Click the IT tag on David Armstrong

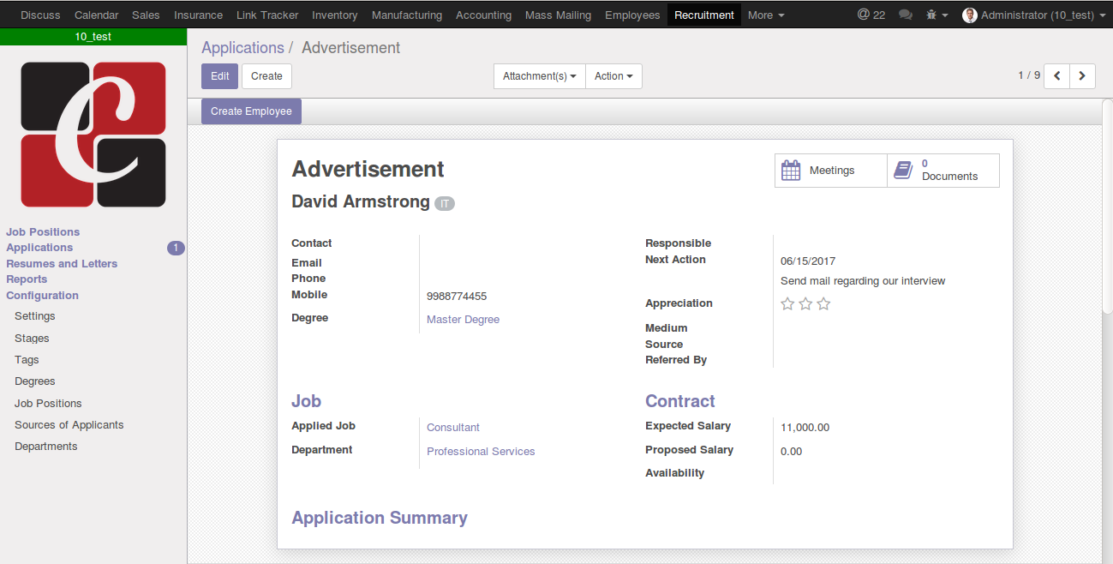(445, 203)
